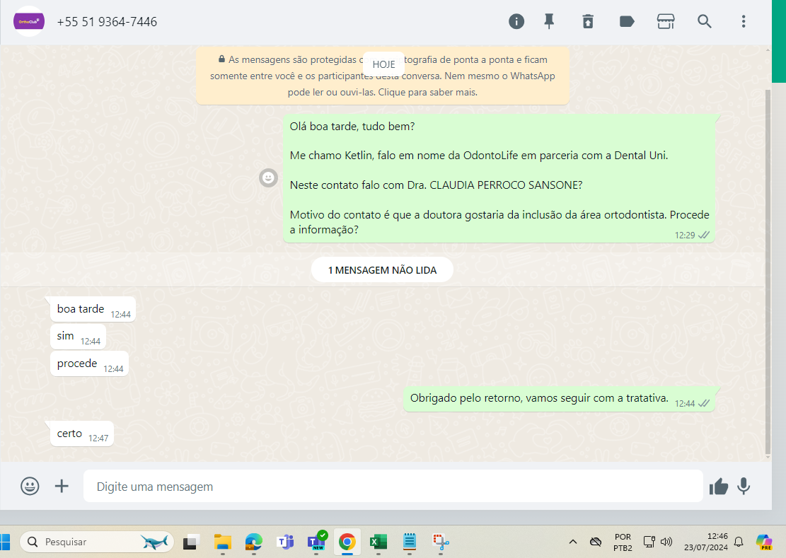Click the 'Digite uma mensagem' input field
The image size is (786, 558).
coord(393,486)
